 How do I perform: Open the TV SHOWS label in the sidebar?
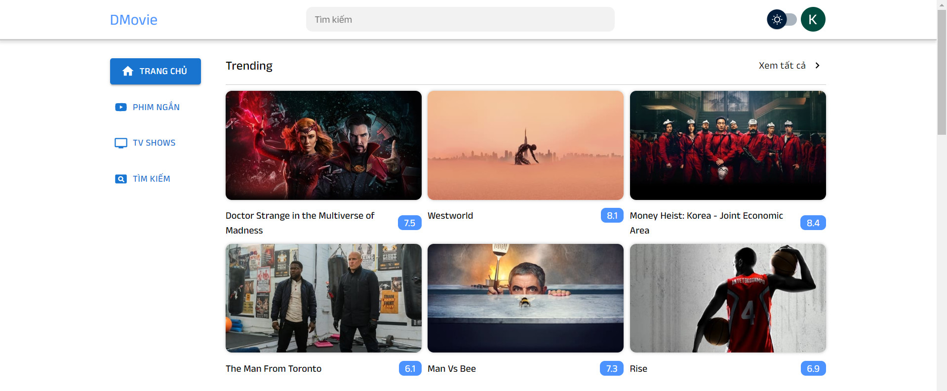coord(154,143)
